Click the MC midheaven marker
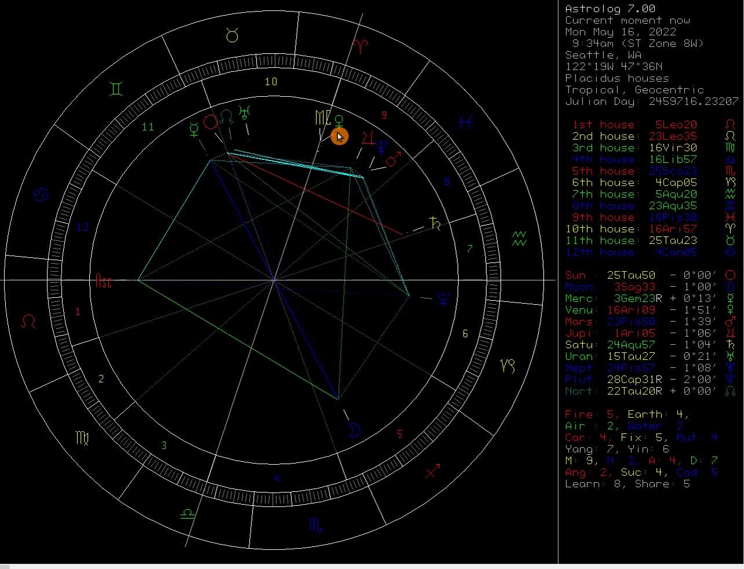 323,118
